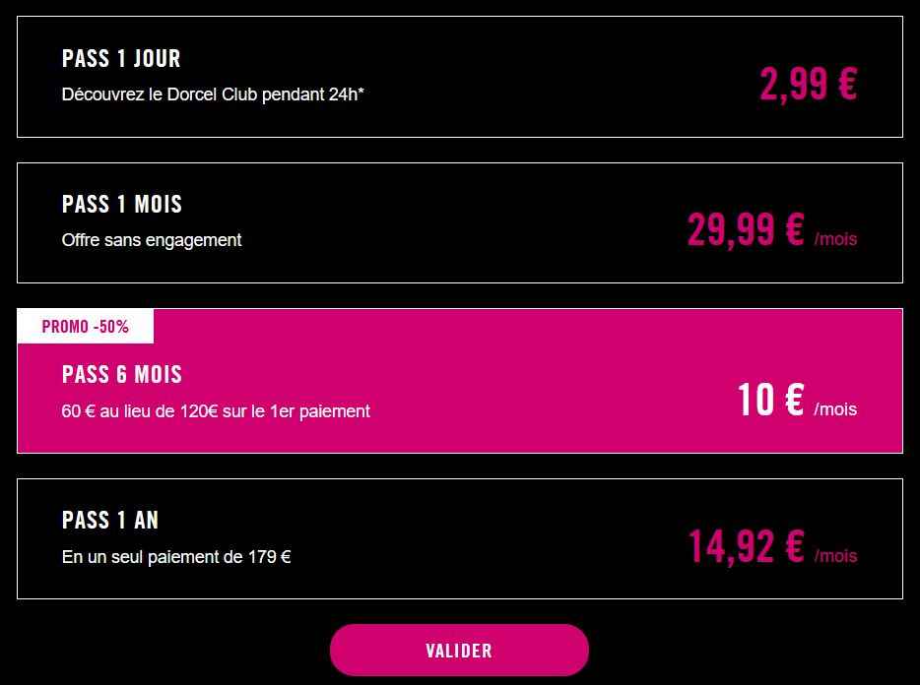Click 'En un seul paiement de 179 €' text

click(176, 557)
